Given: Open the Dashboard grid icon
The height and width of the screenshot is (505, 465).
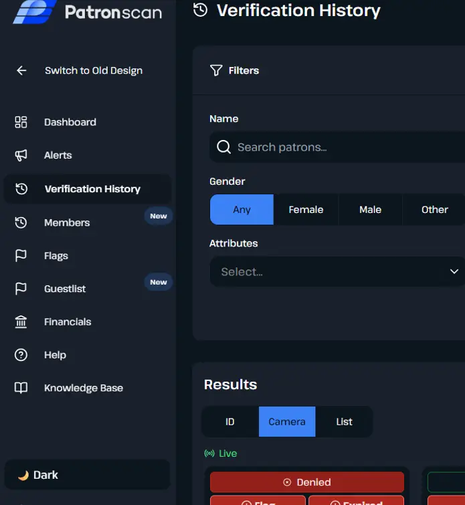Looking at the screenshot, I should pos(21,122).
